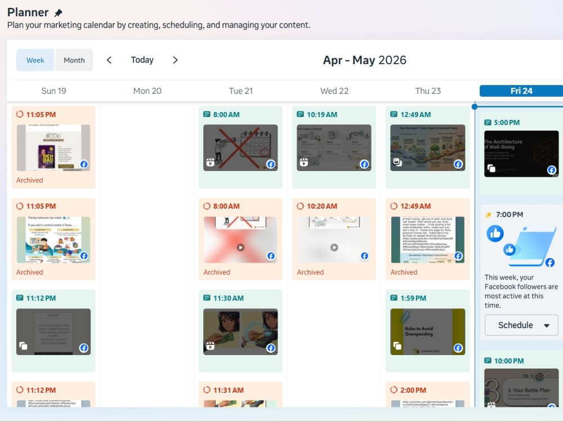This screenshot has width=563, height=422.
Task: Click photo icon on Thursday 12:49 AM published post
Action: 397,162
